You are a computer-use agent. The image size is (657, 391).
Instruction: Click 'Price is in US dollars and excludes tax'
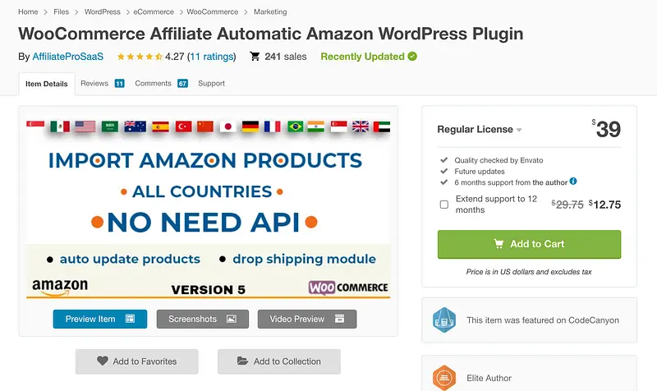click(529, 272)
